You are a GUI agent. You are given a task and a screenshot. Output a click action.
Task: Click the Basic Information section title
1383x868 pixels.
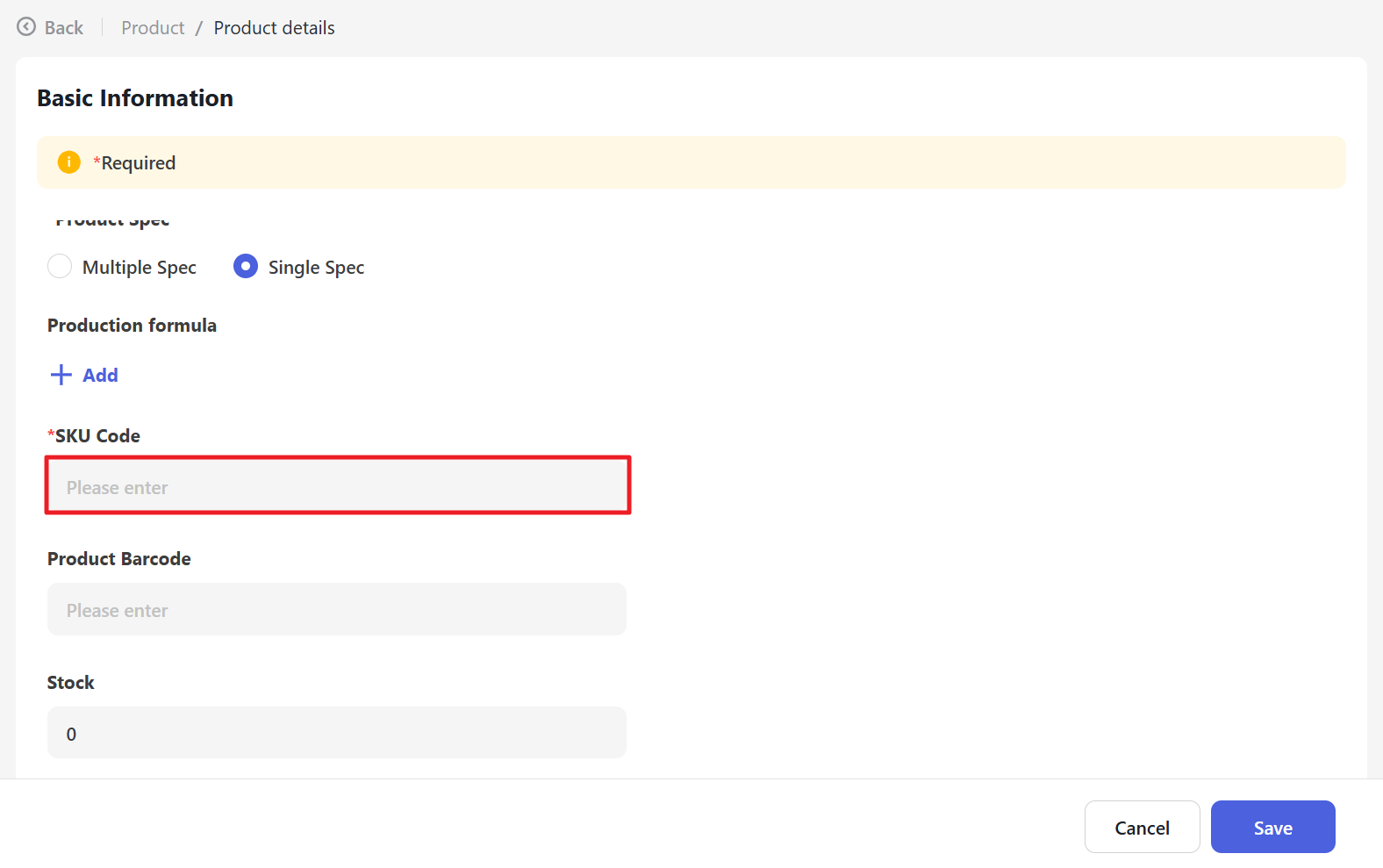135,98
